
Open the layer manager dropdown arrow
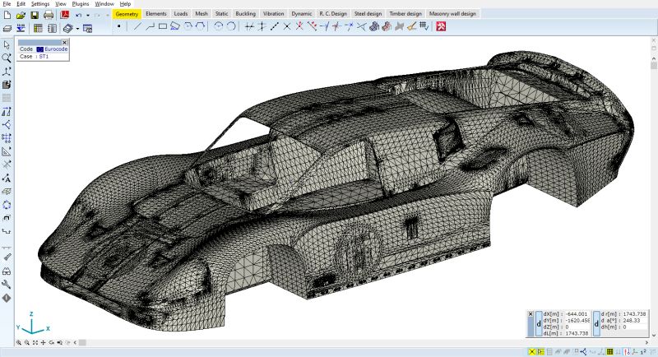[x=77, y=29]
